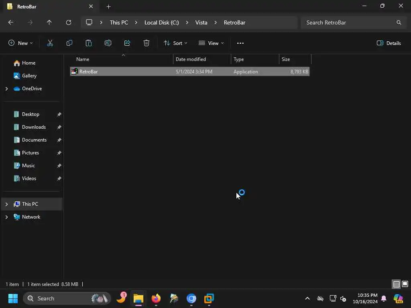Image resolution: width=411 pixels, height=308 pixels.
Task: Go up one folder level
Action: [x=49, y=22]
